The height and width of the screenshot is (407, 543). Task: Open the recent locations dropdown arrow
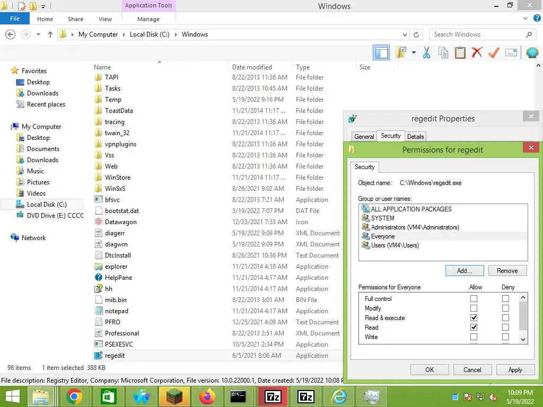click(x=38, y=34)
